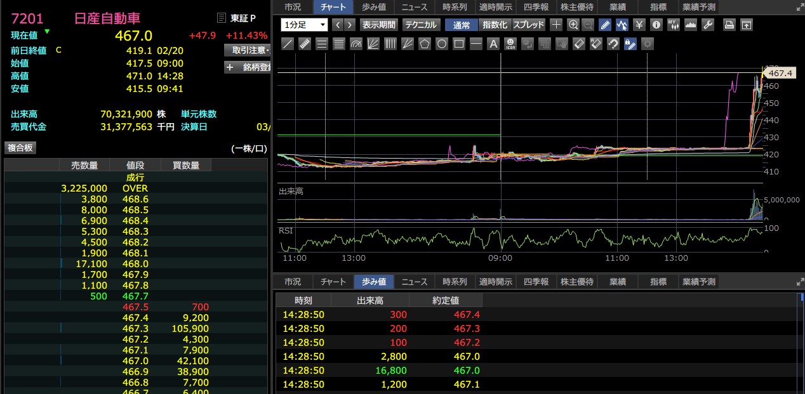
Task: Click the テクニカル button
Action: point(421,25)
